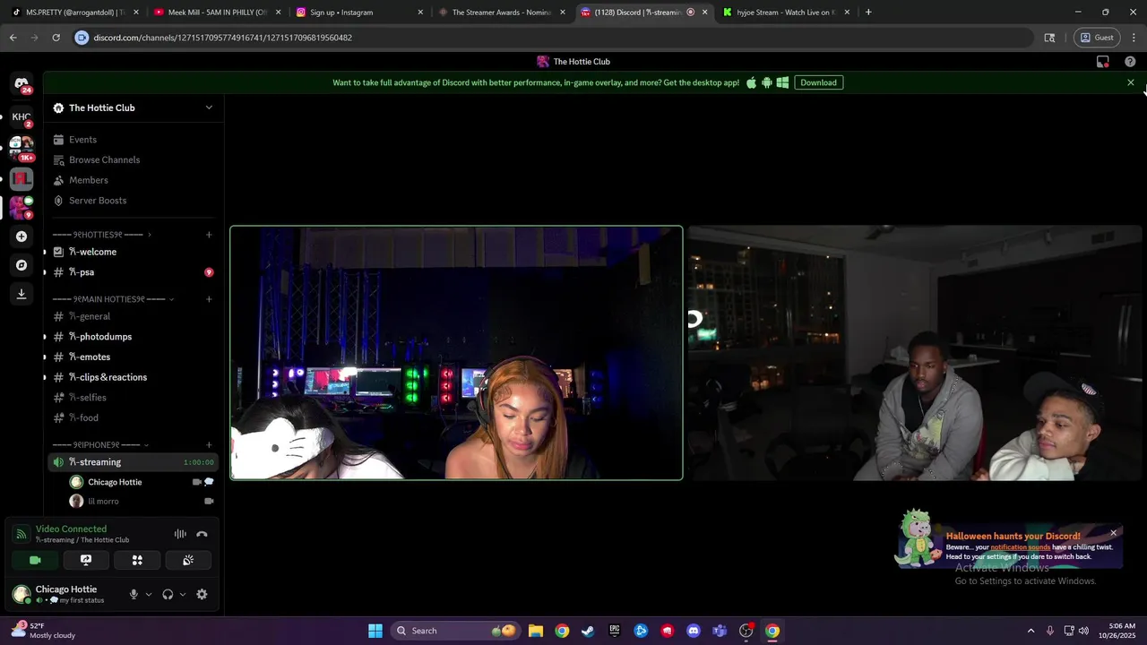Viewport: 1147px width, 645px height.
Task: Click the Download Apps arrow icon in server rail
Action: tap(22, 294)
